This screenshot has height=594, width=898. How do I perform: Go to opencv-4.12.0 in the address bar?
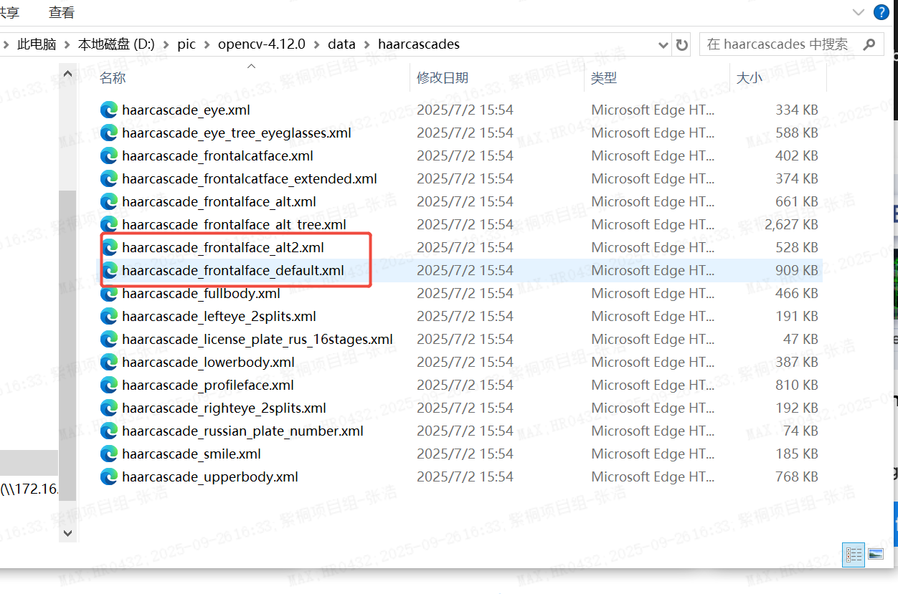262,44
